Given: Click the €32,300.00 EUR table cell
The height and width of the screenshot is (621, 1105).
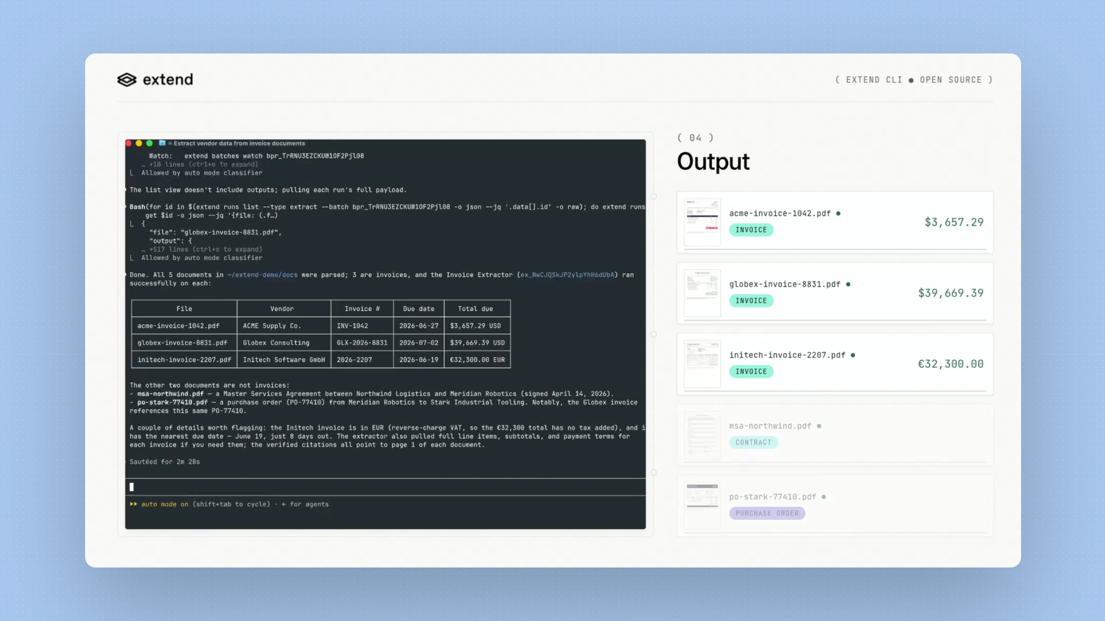Looking at the screenshot, I should click(477, 360).
